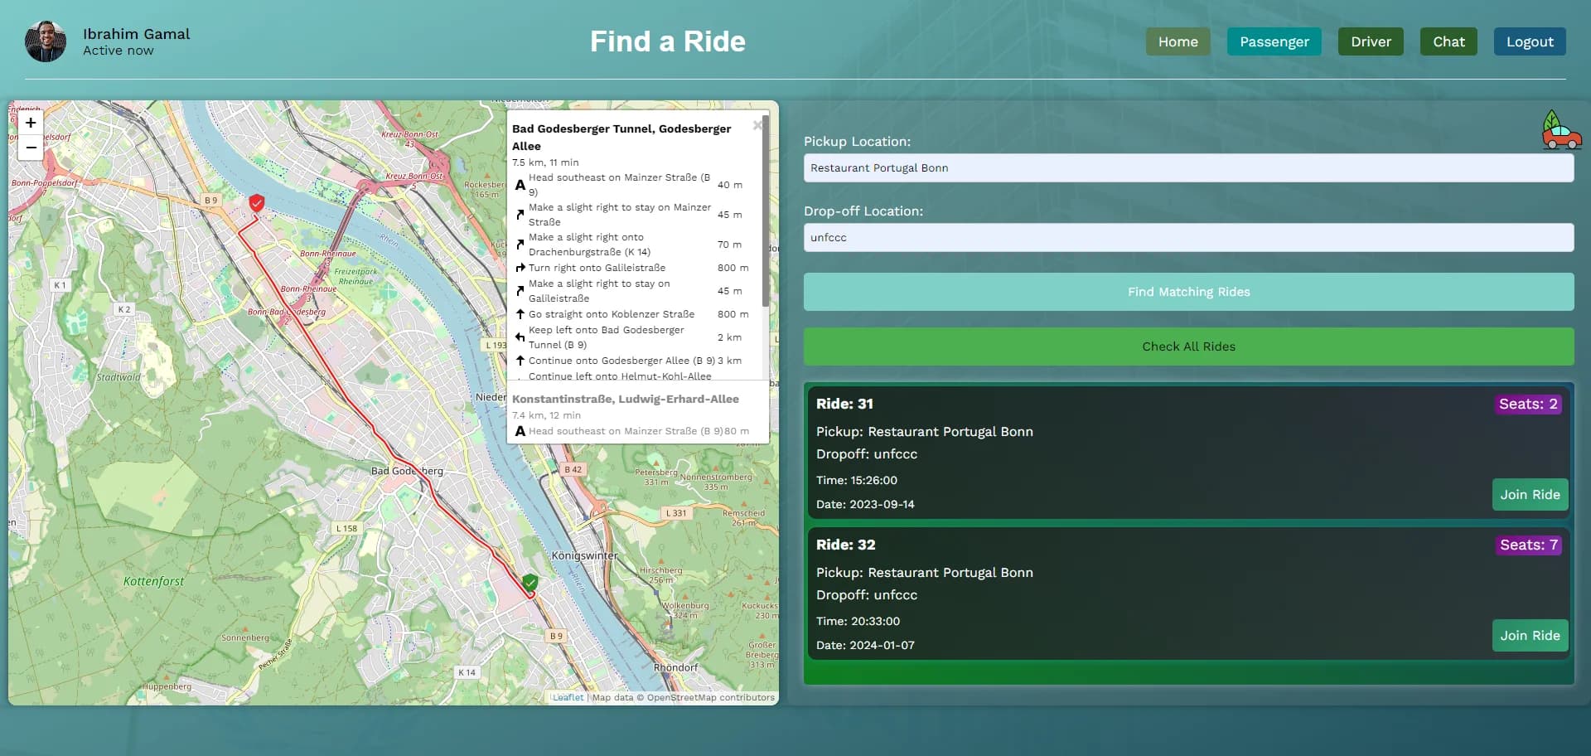Switch to the Driver tab
Image resolution: width=1591 pixels, height=756 pixels.
point(1371,41)
